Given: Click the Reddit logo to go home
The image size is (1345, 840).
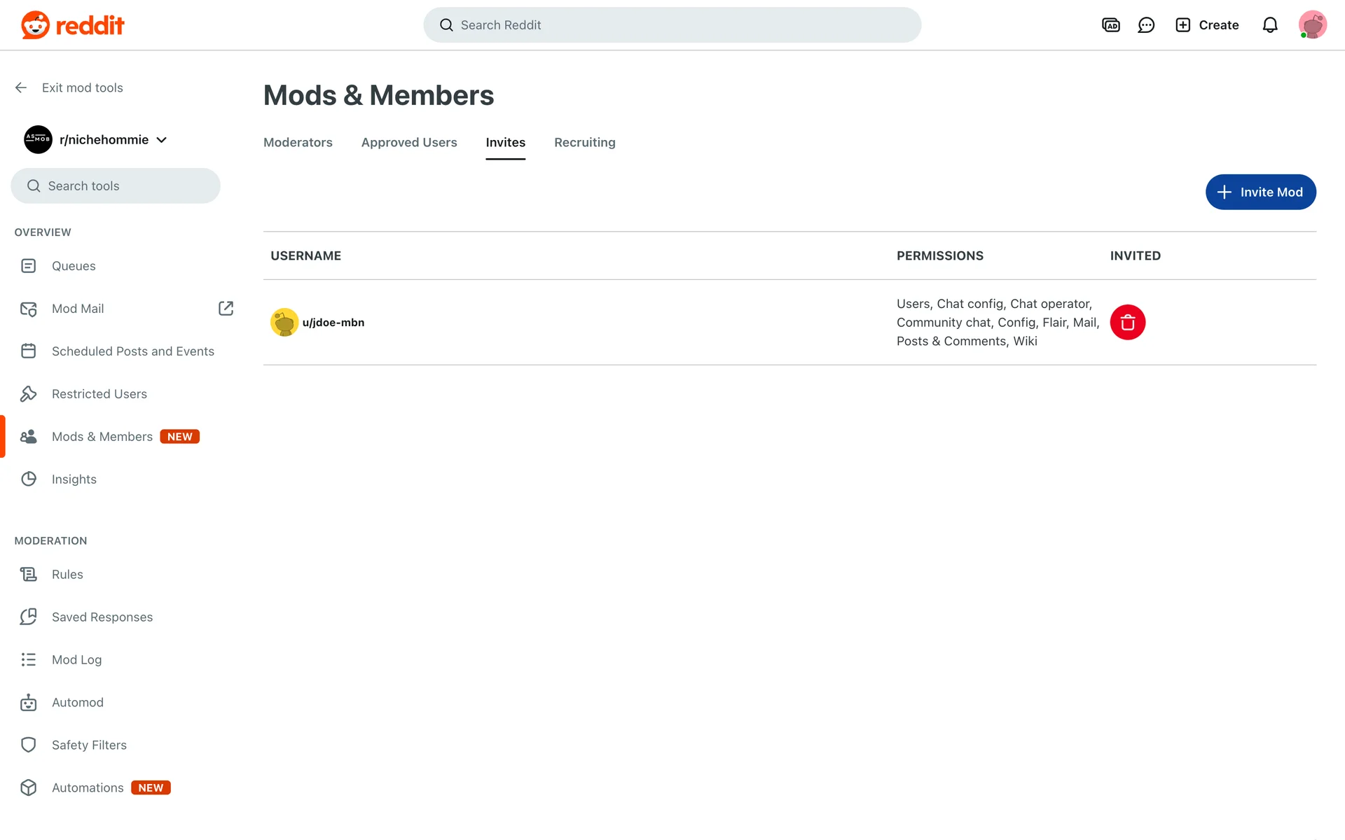Looking at the screenshot, I should pyautogui.click(x=73, y=25).
